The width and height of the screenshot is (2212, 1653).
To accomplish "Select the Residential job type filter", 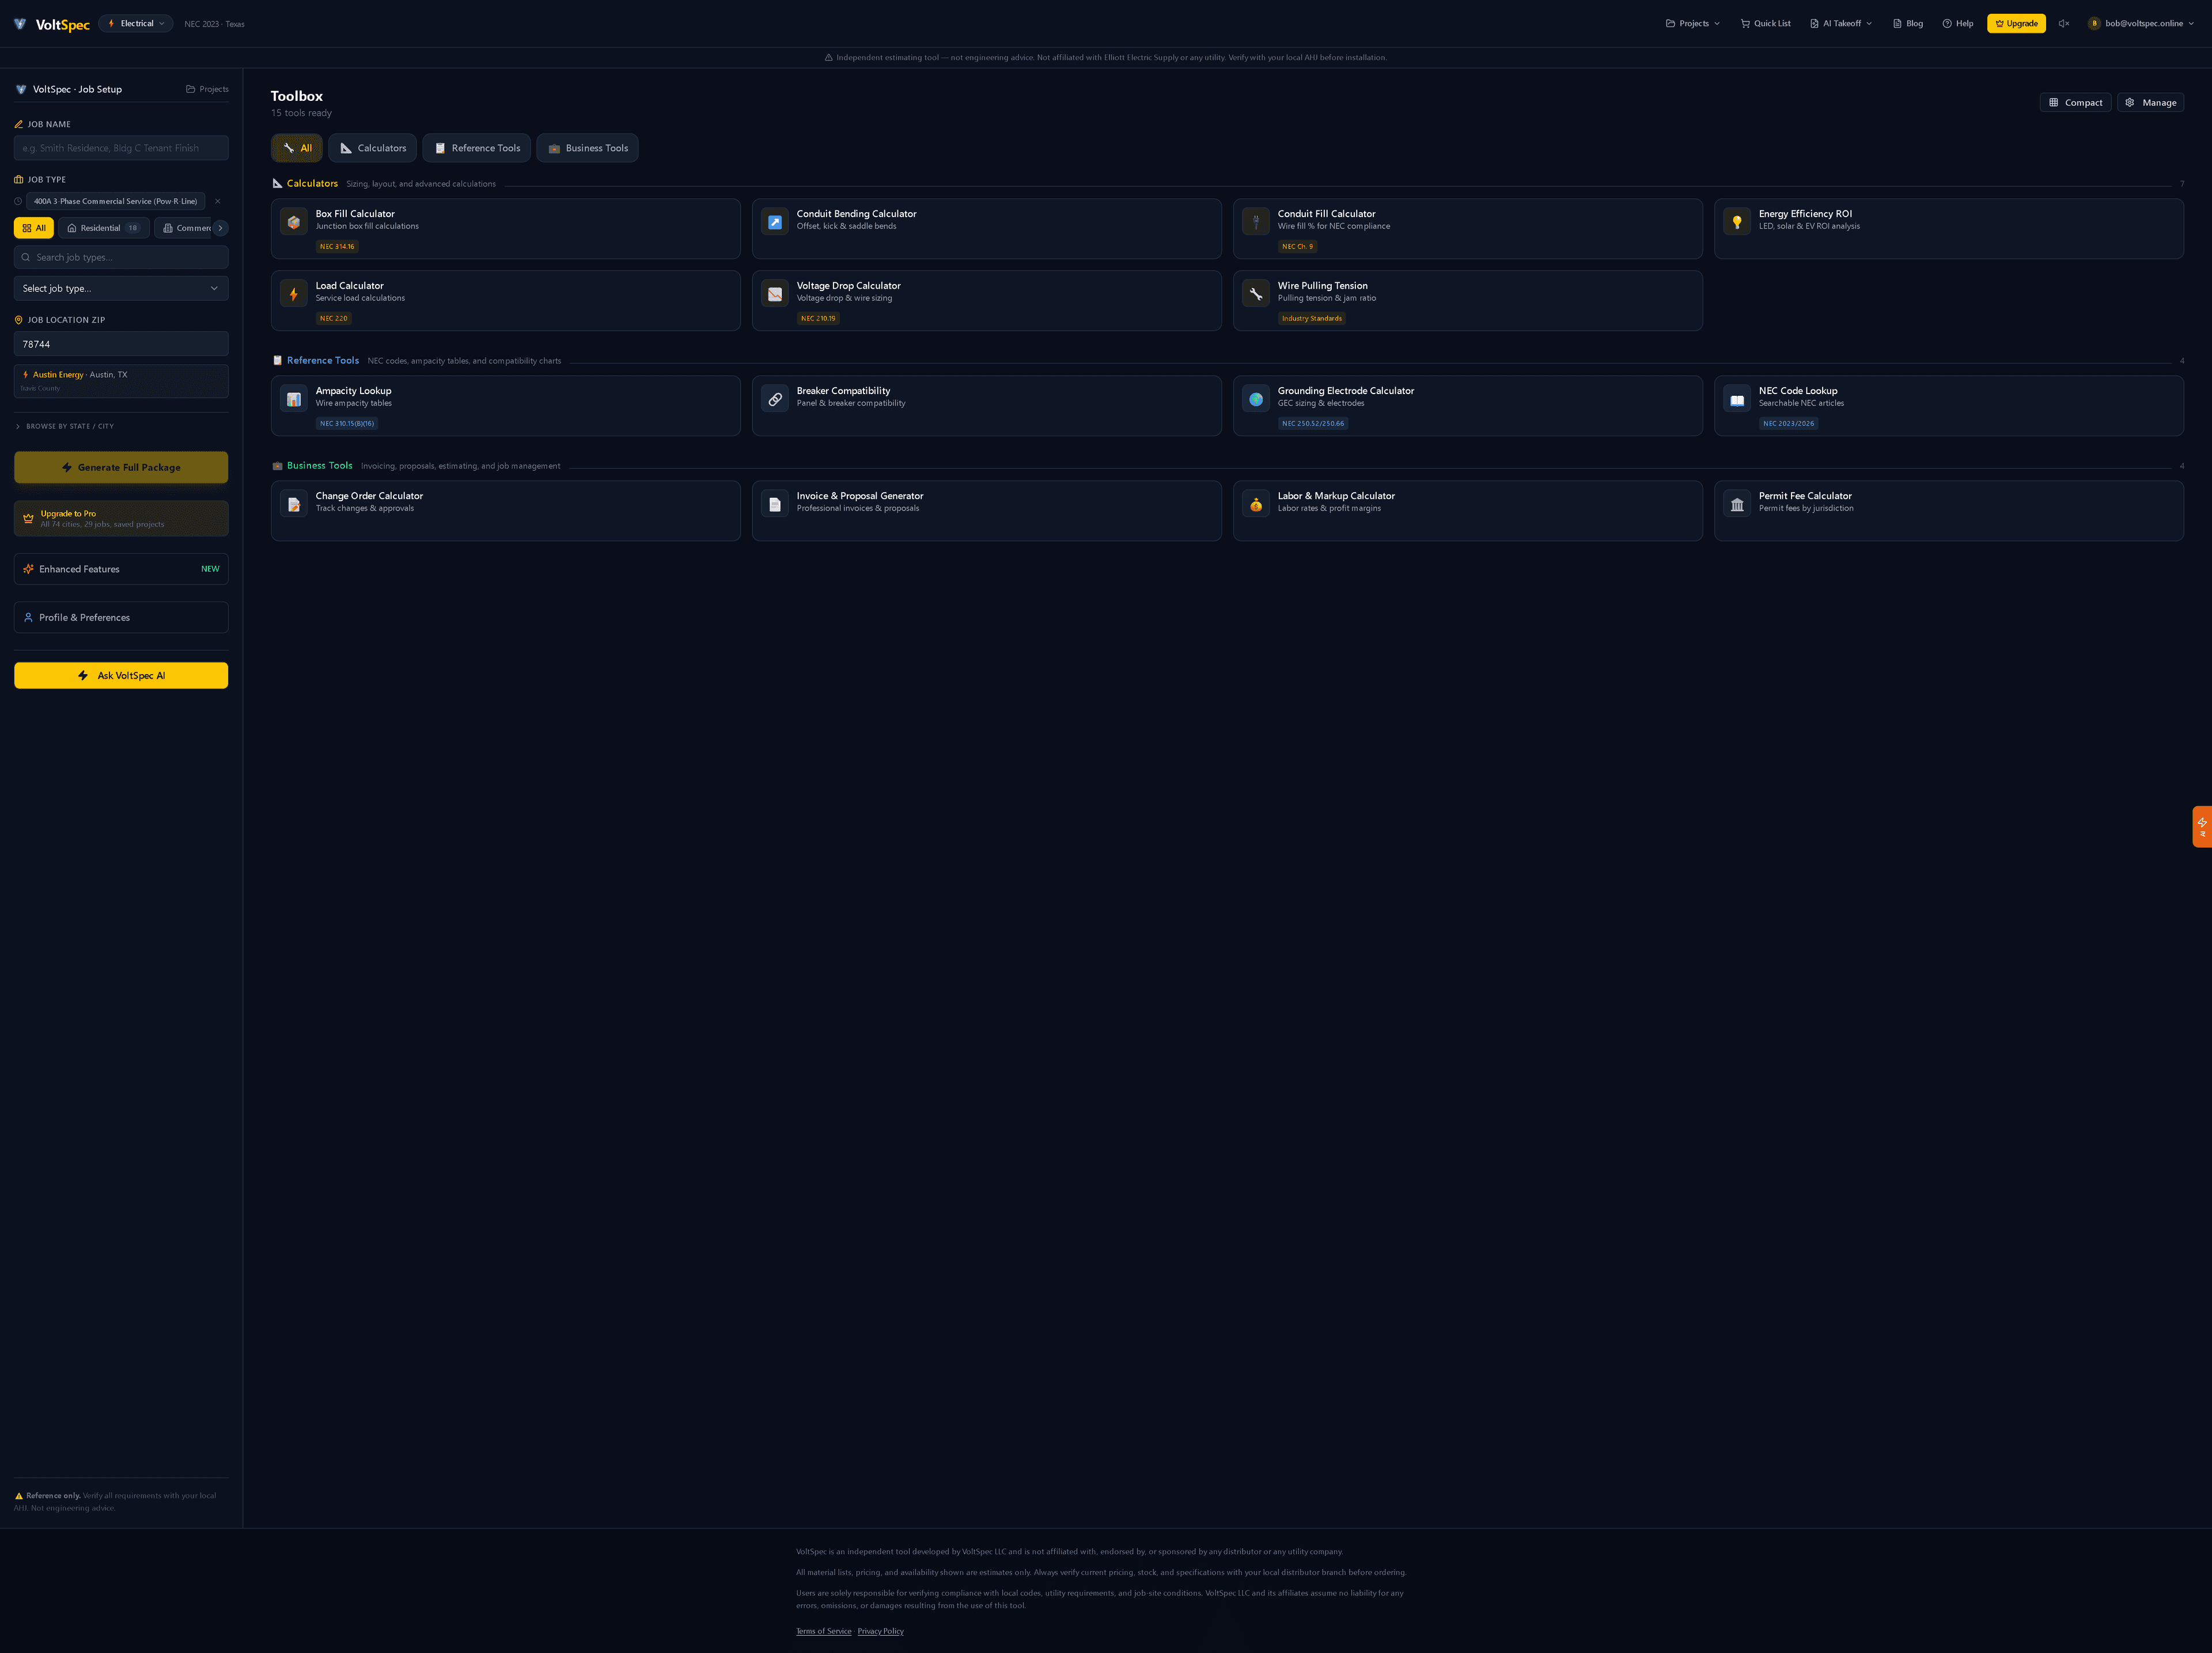I will 104,228.
